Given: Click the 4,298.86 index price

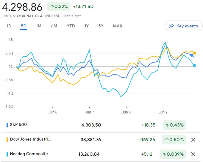Looking at the screenshot, I should point(22,7).
